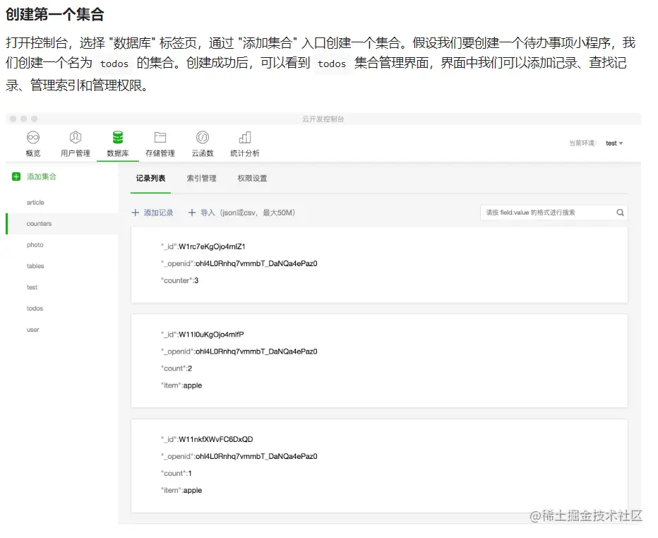The width and height of the screenshot is (658, 538).
Task: Click the _id W1rc7eKgOjo4mlZ1 value
Action: (x=212, y=246)
